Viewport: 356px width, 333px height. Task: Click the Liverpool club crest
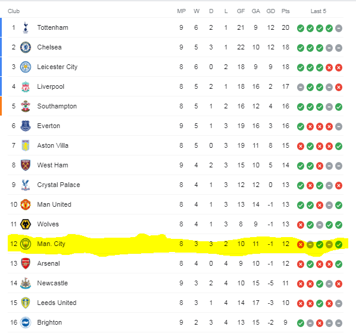(26, 87)
